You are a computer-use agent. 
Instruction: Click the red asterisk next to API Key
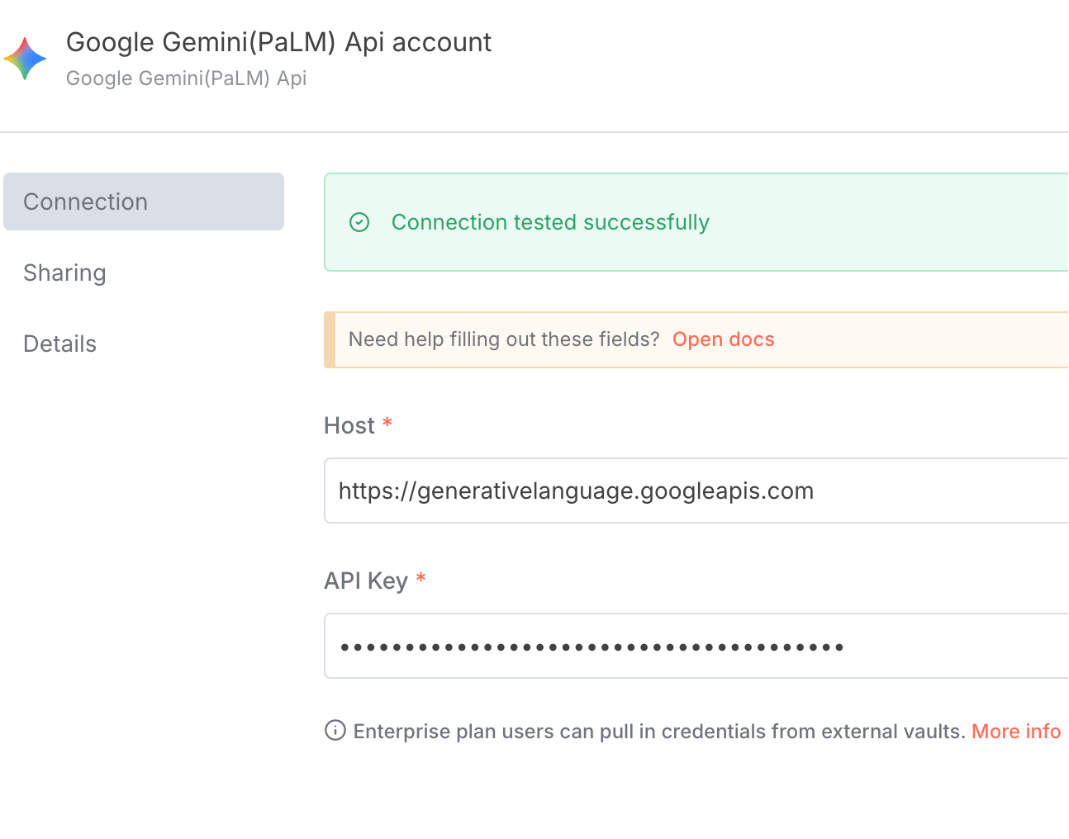tap(420, 578)
